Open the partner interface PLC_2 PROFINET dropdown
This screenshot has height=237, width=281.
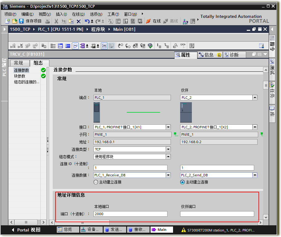[x=255, y=127]
